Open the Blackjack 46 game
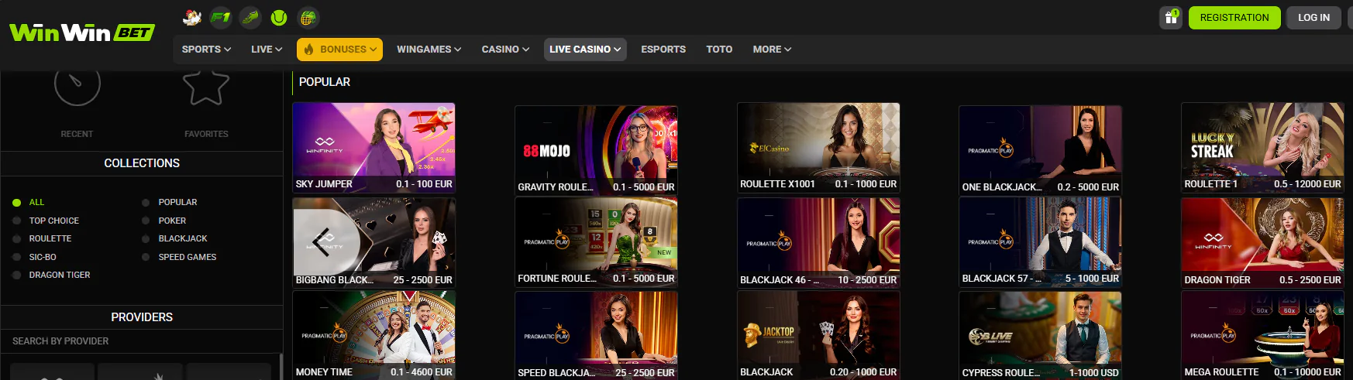This screenshot has width=1353, height=380. coord(818,242)
